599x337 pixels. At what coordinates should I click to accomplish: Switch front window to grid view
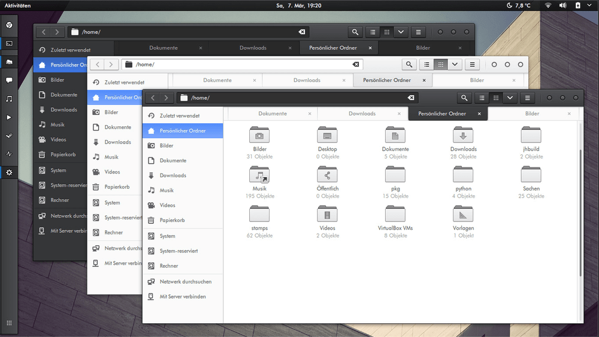click(x=496, y=98)
